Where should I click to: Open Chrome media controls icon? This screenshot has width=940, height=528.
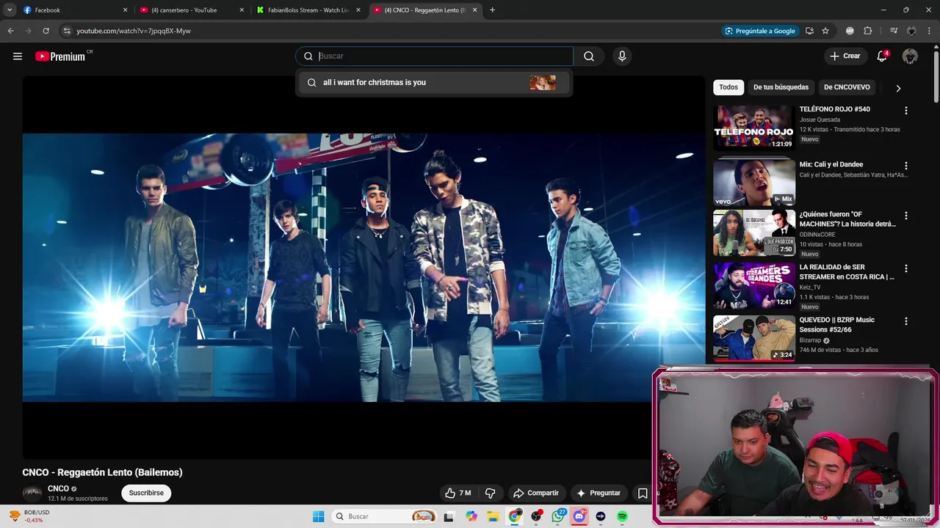pyautogui.click(x=894, y=31)
